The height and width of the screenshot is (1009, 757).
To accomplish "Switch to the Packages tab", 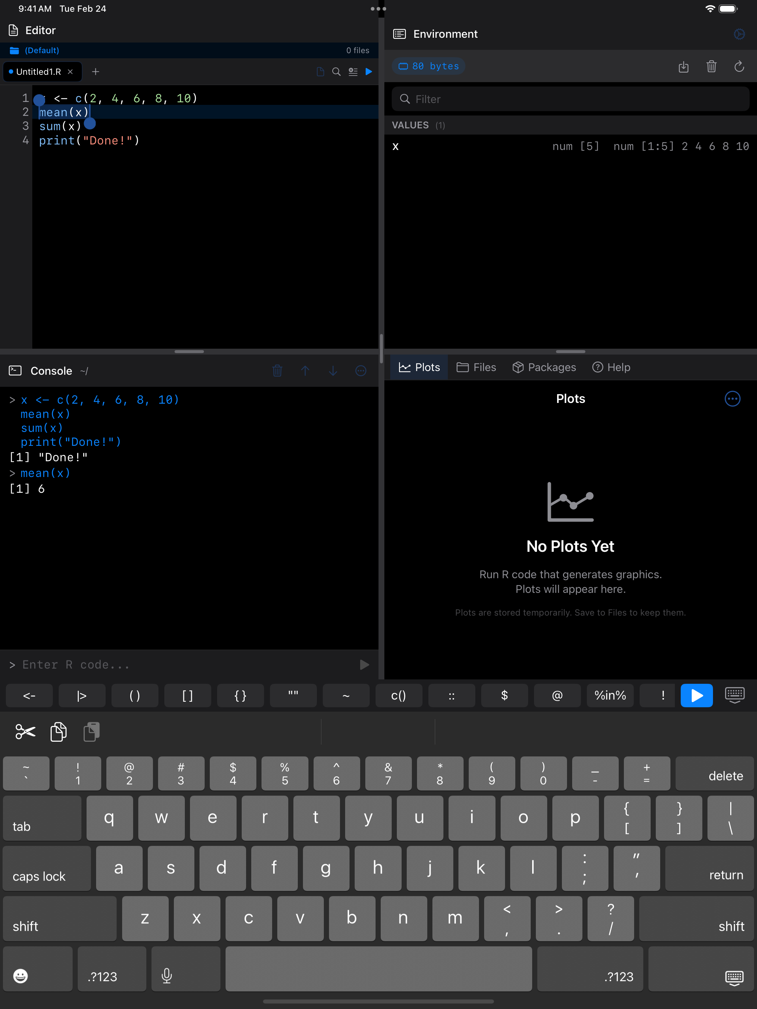I will point(545,367).
